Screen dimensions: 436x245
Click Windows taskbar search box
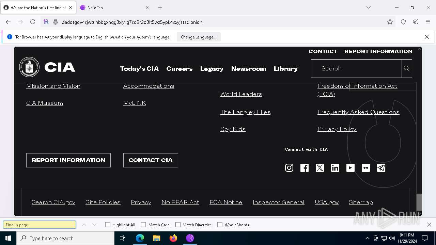coord(65,238)
